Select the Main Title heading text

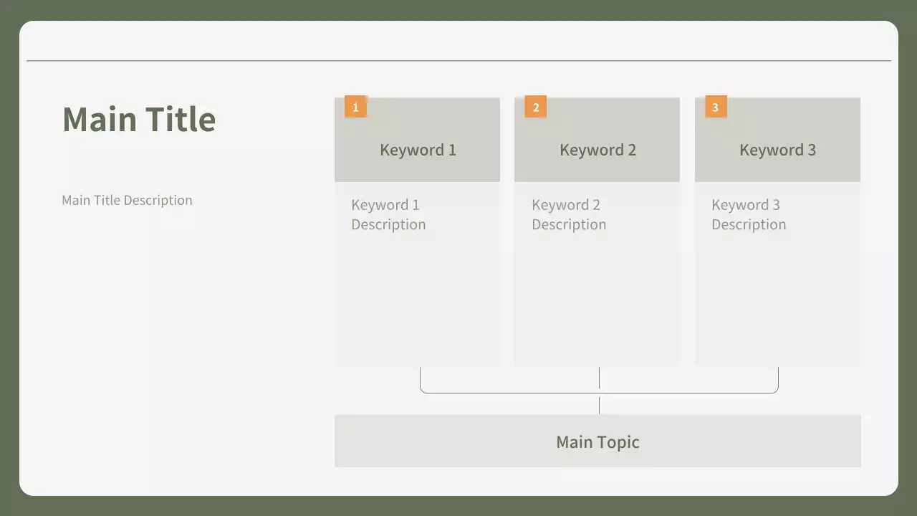[139, 119]
